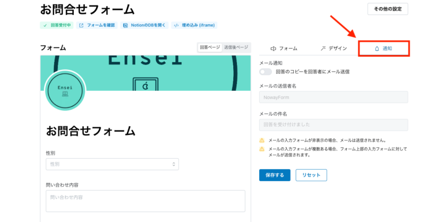Click the お問合せフォーム page heading

[87, 9]
